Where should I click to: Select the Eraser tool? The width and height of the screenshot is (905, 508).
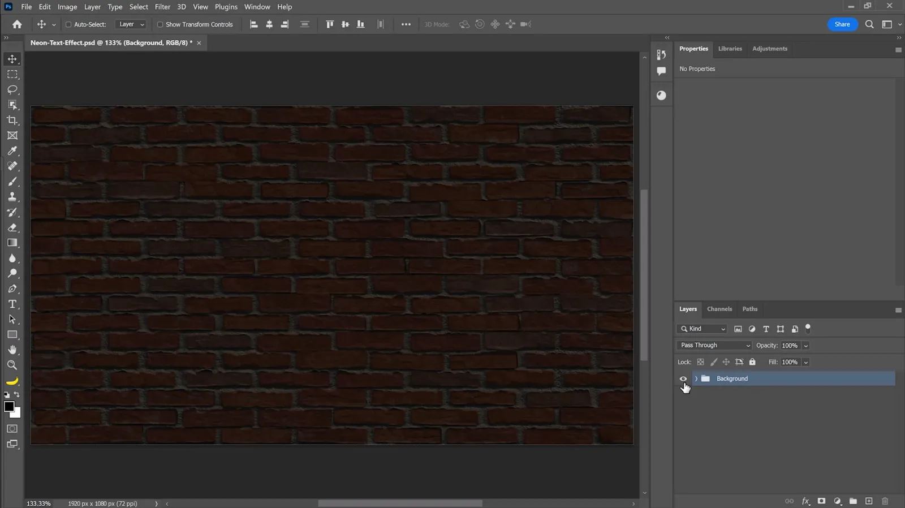pos(12,227)
